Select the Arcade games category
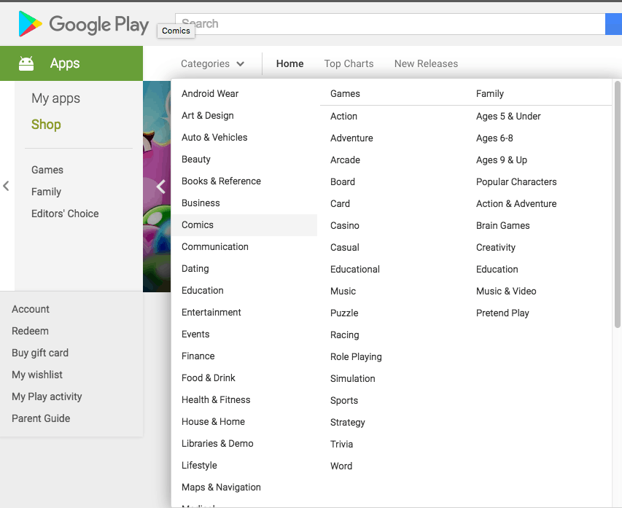 pos(345,160)
